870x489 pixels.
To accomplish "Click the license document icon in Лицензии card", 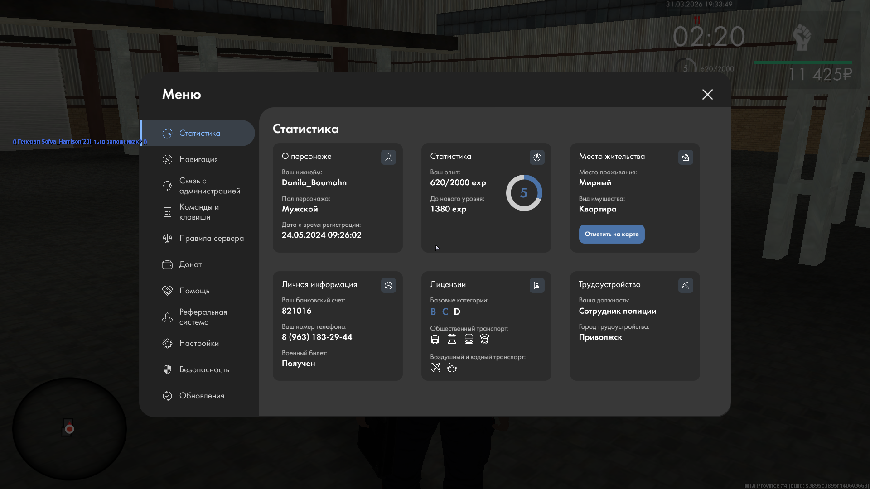I will click(537, 286).
